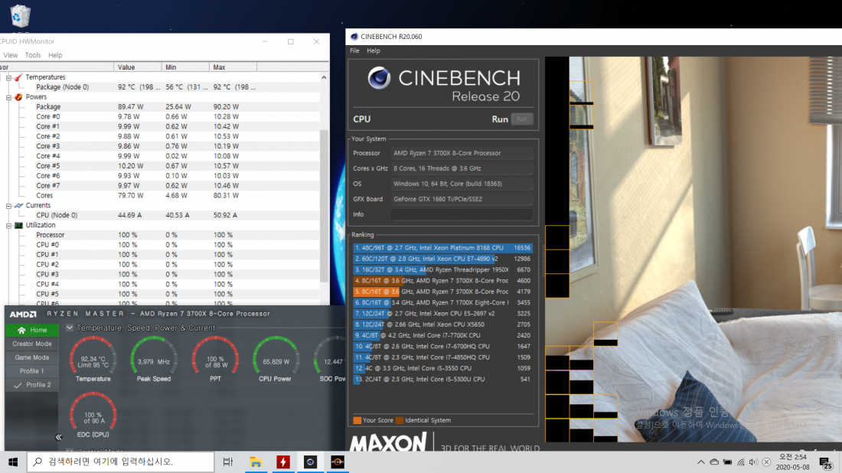Collapse the Temperatures node in HWMonitor
This screenshot has height=473, width=842.
click(8, 78)
